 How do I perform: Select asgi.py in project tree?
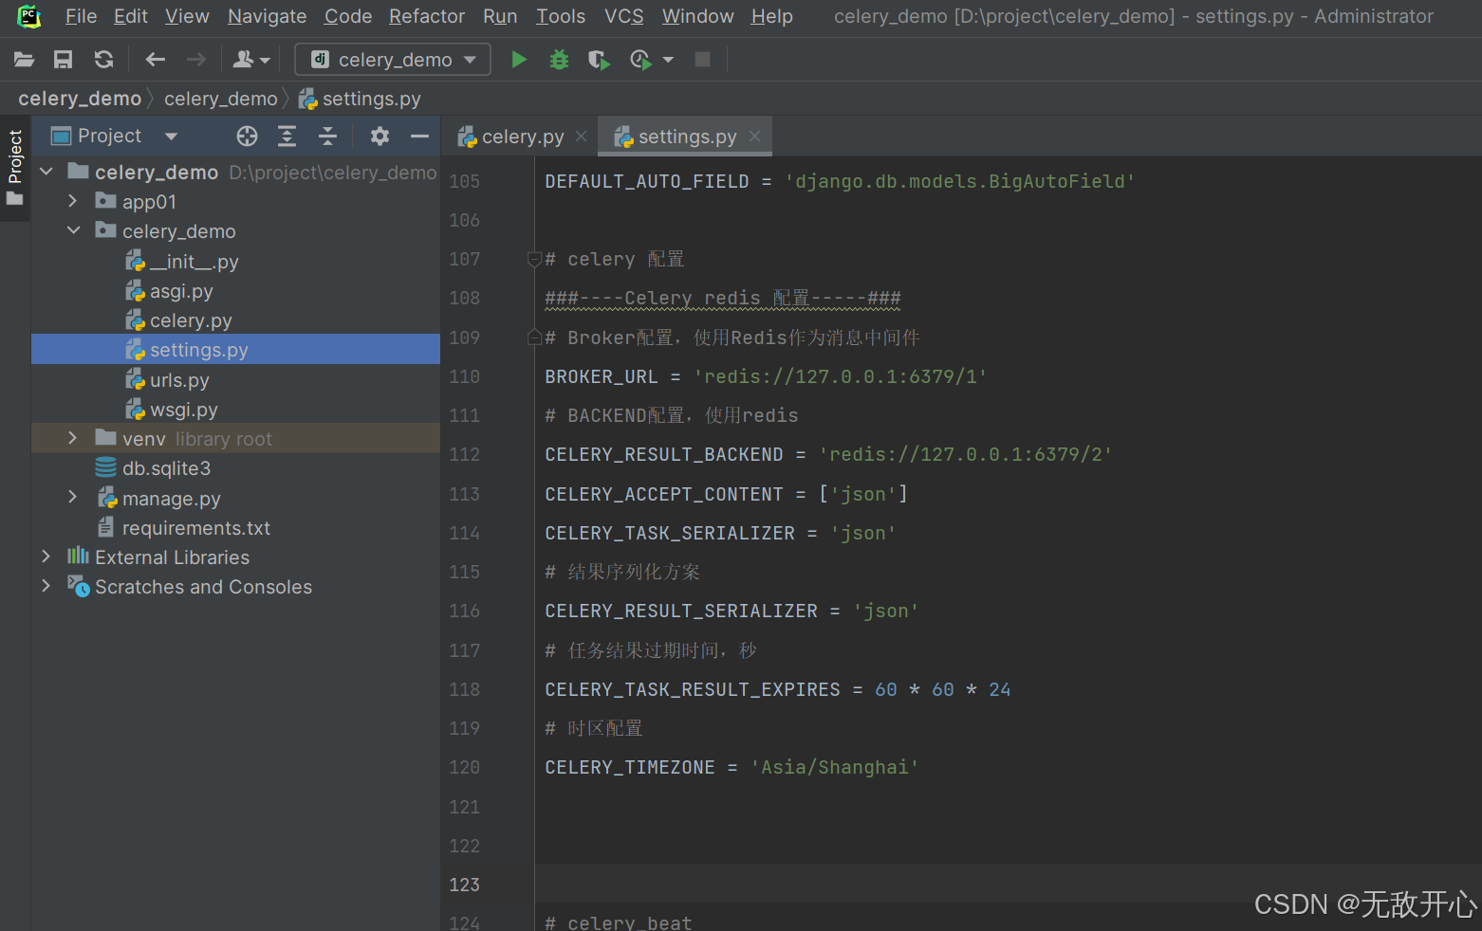169,291
